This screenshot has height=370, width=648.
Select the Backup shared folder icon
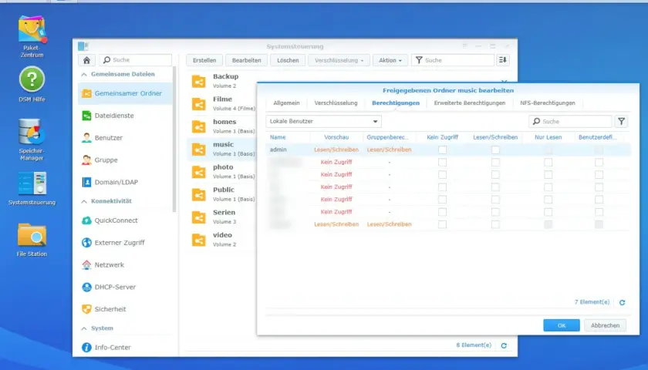(199, 82)
